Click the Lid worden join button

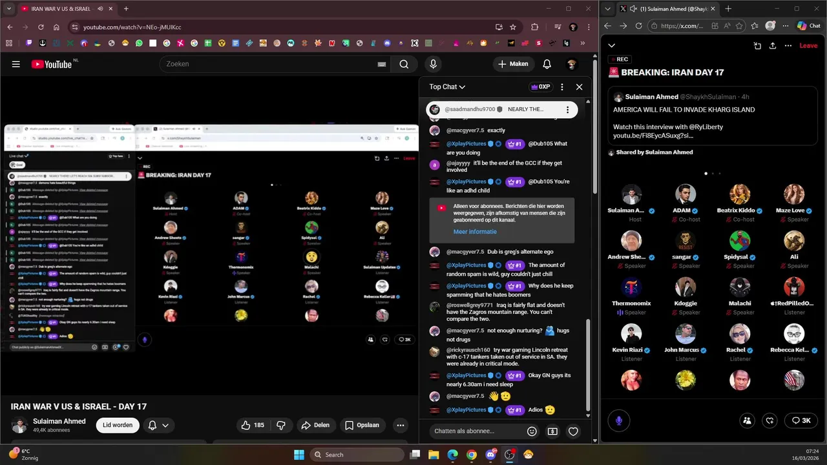[x=118, y=425]
